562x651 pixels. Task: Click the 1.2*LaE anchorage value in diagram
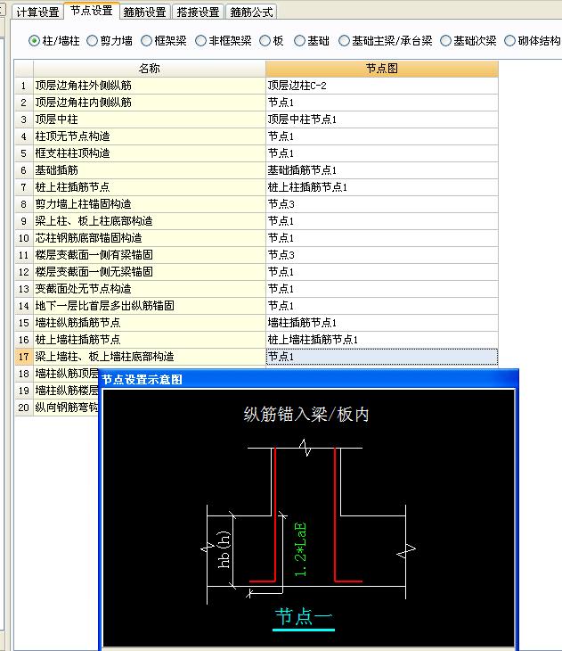[300, 549]
